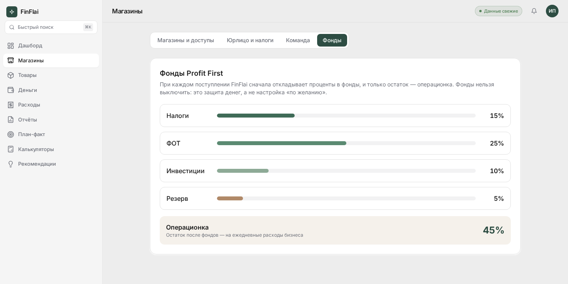
Task: Click the 15% value
Action: [x=497, y=116]
